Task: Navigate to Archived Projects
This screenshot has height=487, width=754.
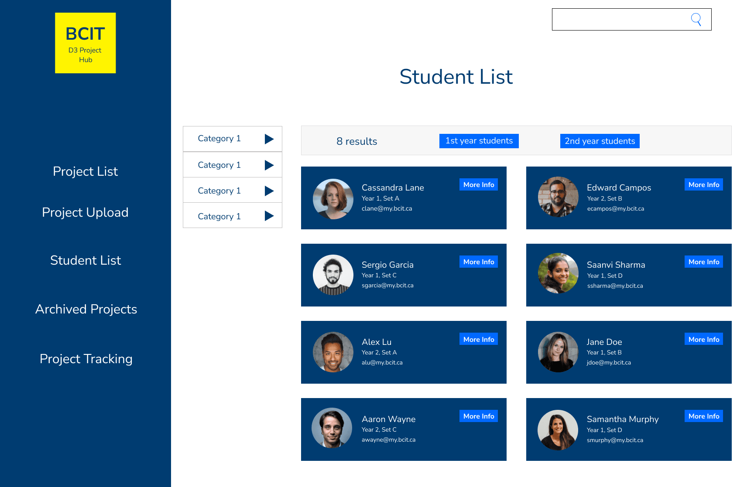Action: 86,309
